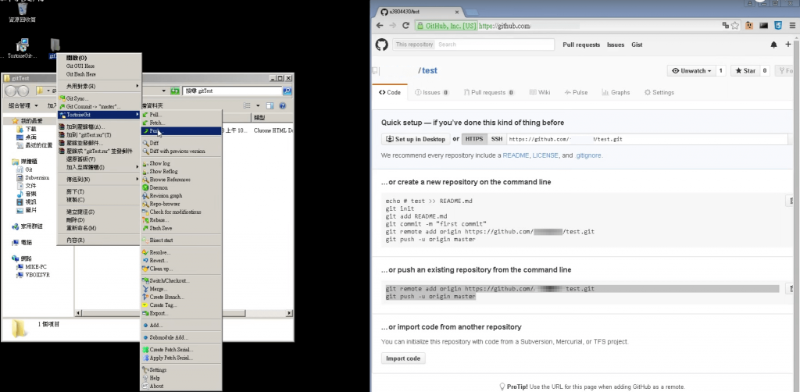Select the Rebase menu entry
The width and height of the screenshot is (800, 392).
pyautogui.click(x=181, y=220)
